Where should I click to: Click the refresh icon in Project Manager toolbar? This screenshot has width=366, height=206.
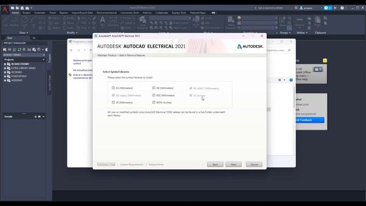[19, 50]
